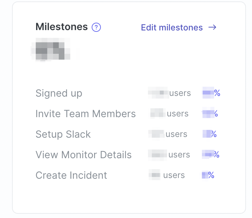Select the View Monitor Details milestone

(x=84, y=155)
